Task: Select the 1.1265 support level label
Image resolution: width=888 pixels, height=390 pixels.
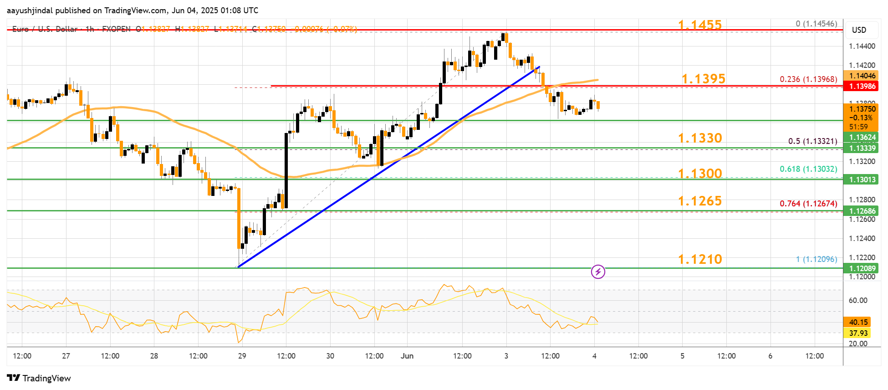Action: click(x=700, y=201)
